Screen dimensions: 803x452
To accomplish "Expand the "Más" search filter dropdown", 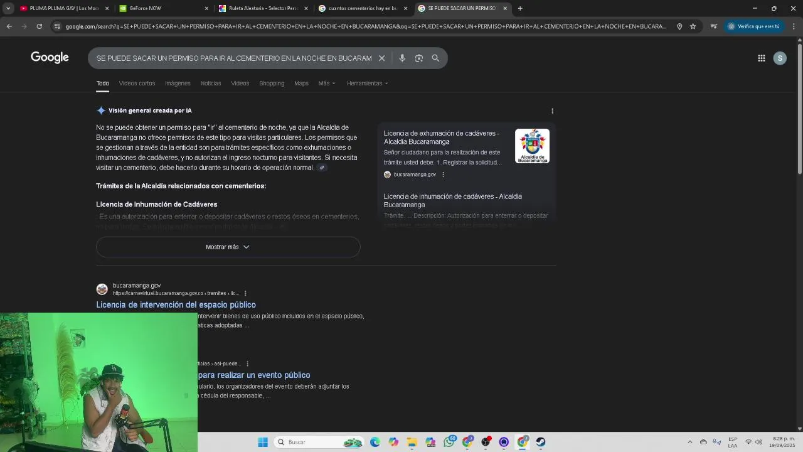I will click(327, 83).
